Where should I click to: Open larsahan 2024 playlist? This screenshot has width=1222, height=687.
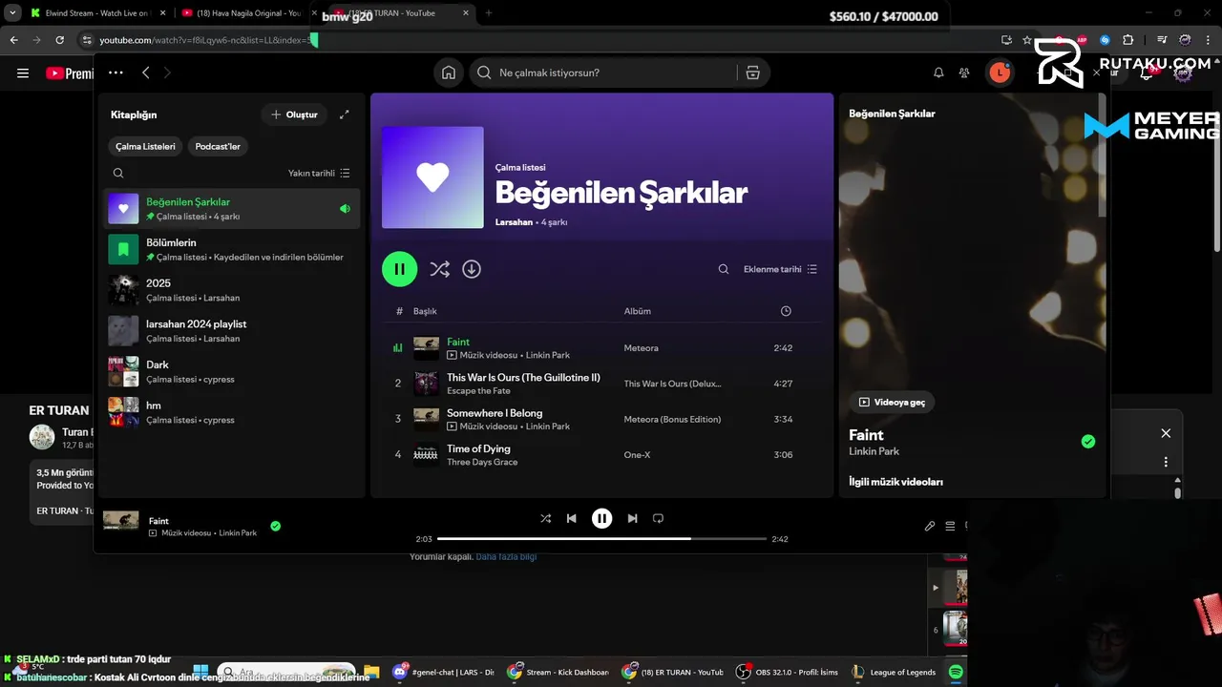click(232, 331)
